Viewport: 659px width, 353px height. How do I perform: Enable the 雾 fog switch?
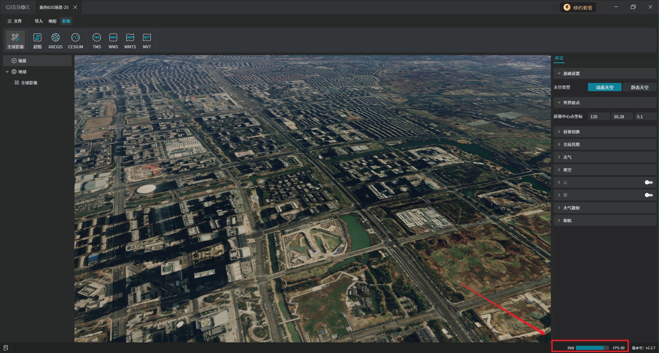[x=648, y=195]
